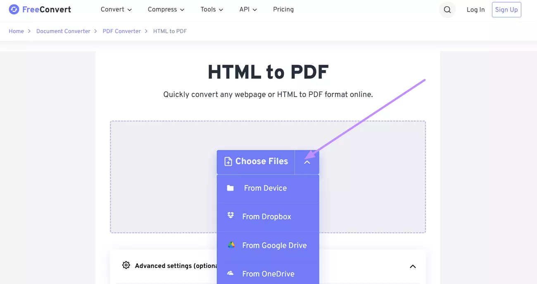Click the Google Drive icon in the menu
Screen dimensions: 537x284
pyautogui.click(x=230, y=245)
